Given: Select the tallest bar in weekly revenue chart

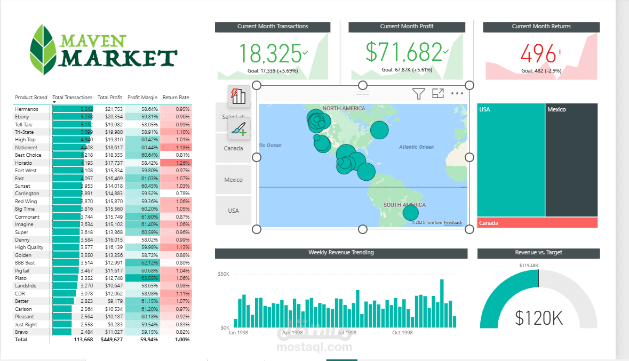Looking at the screenshot, I should (442, 303).
